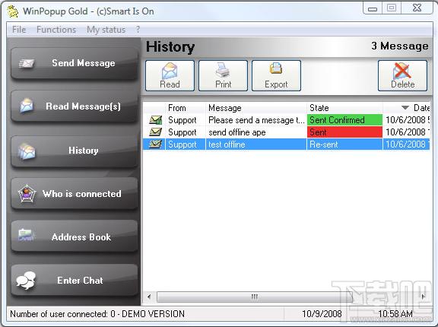Click the scrollbar left arrow
Screen dimensions: 438x327
(149, 297)
